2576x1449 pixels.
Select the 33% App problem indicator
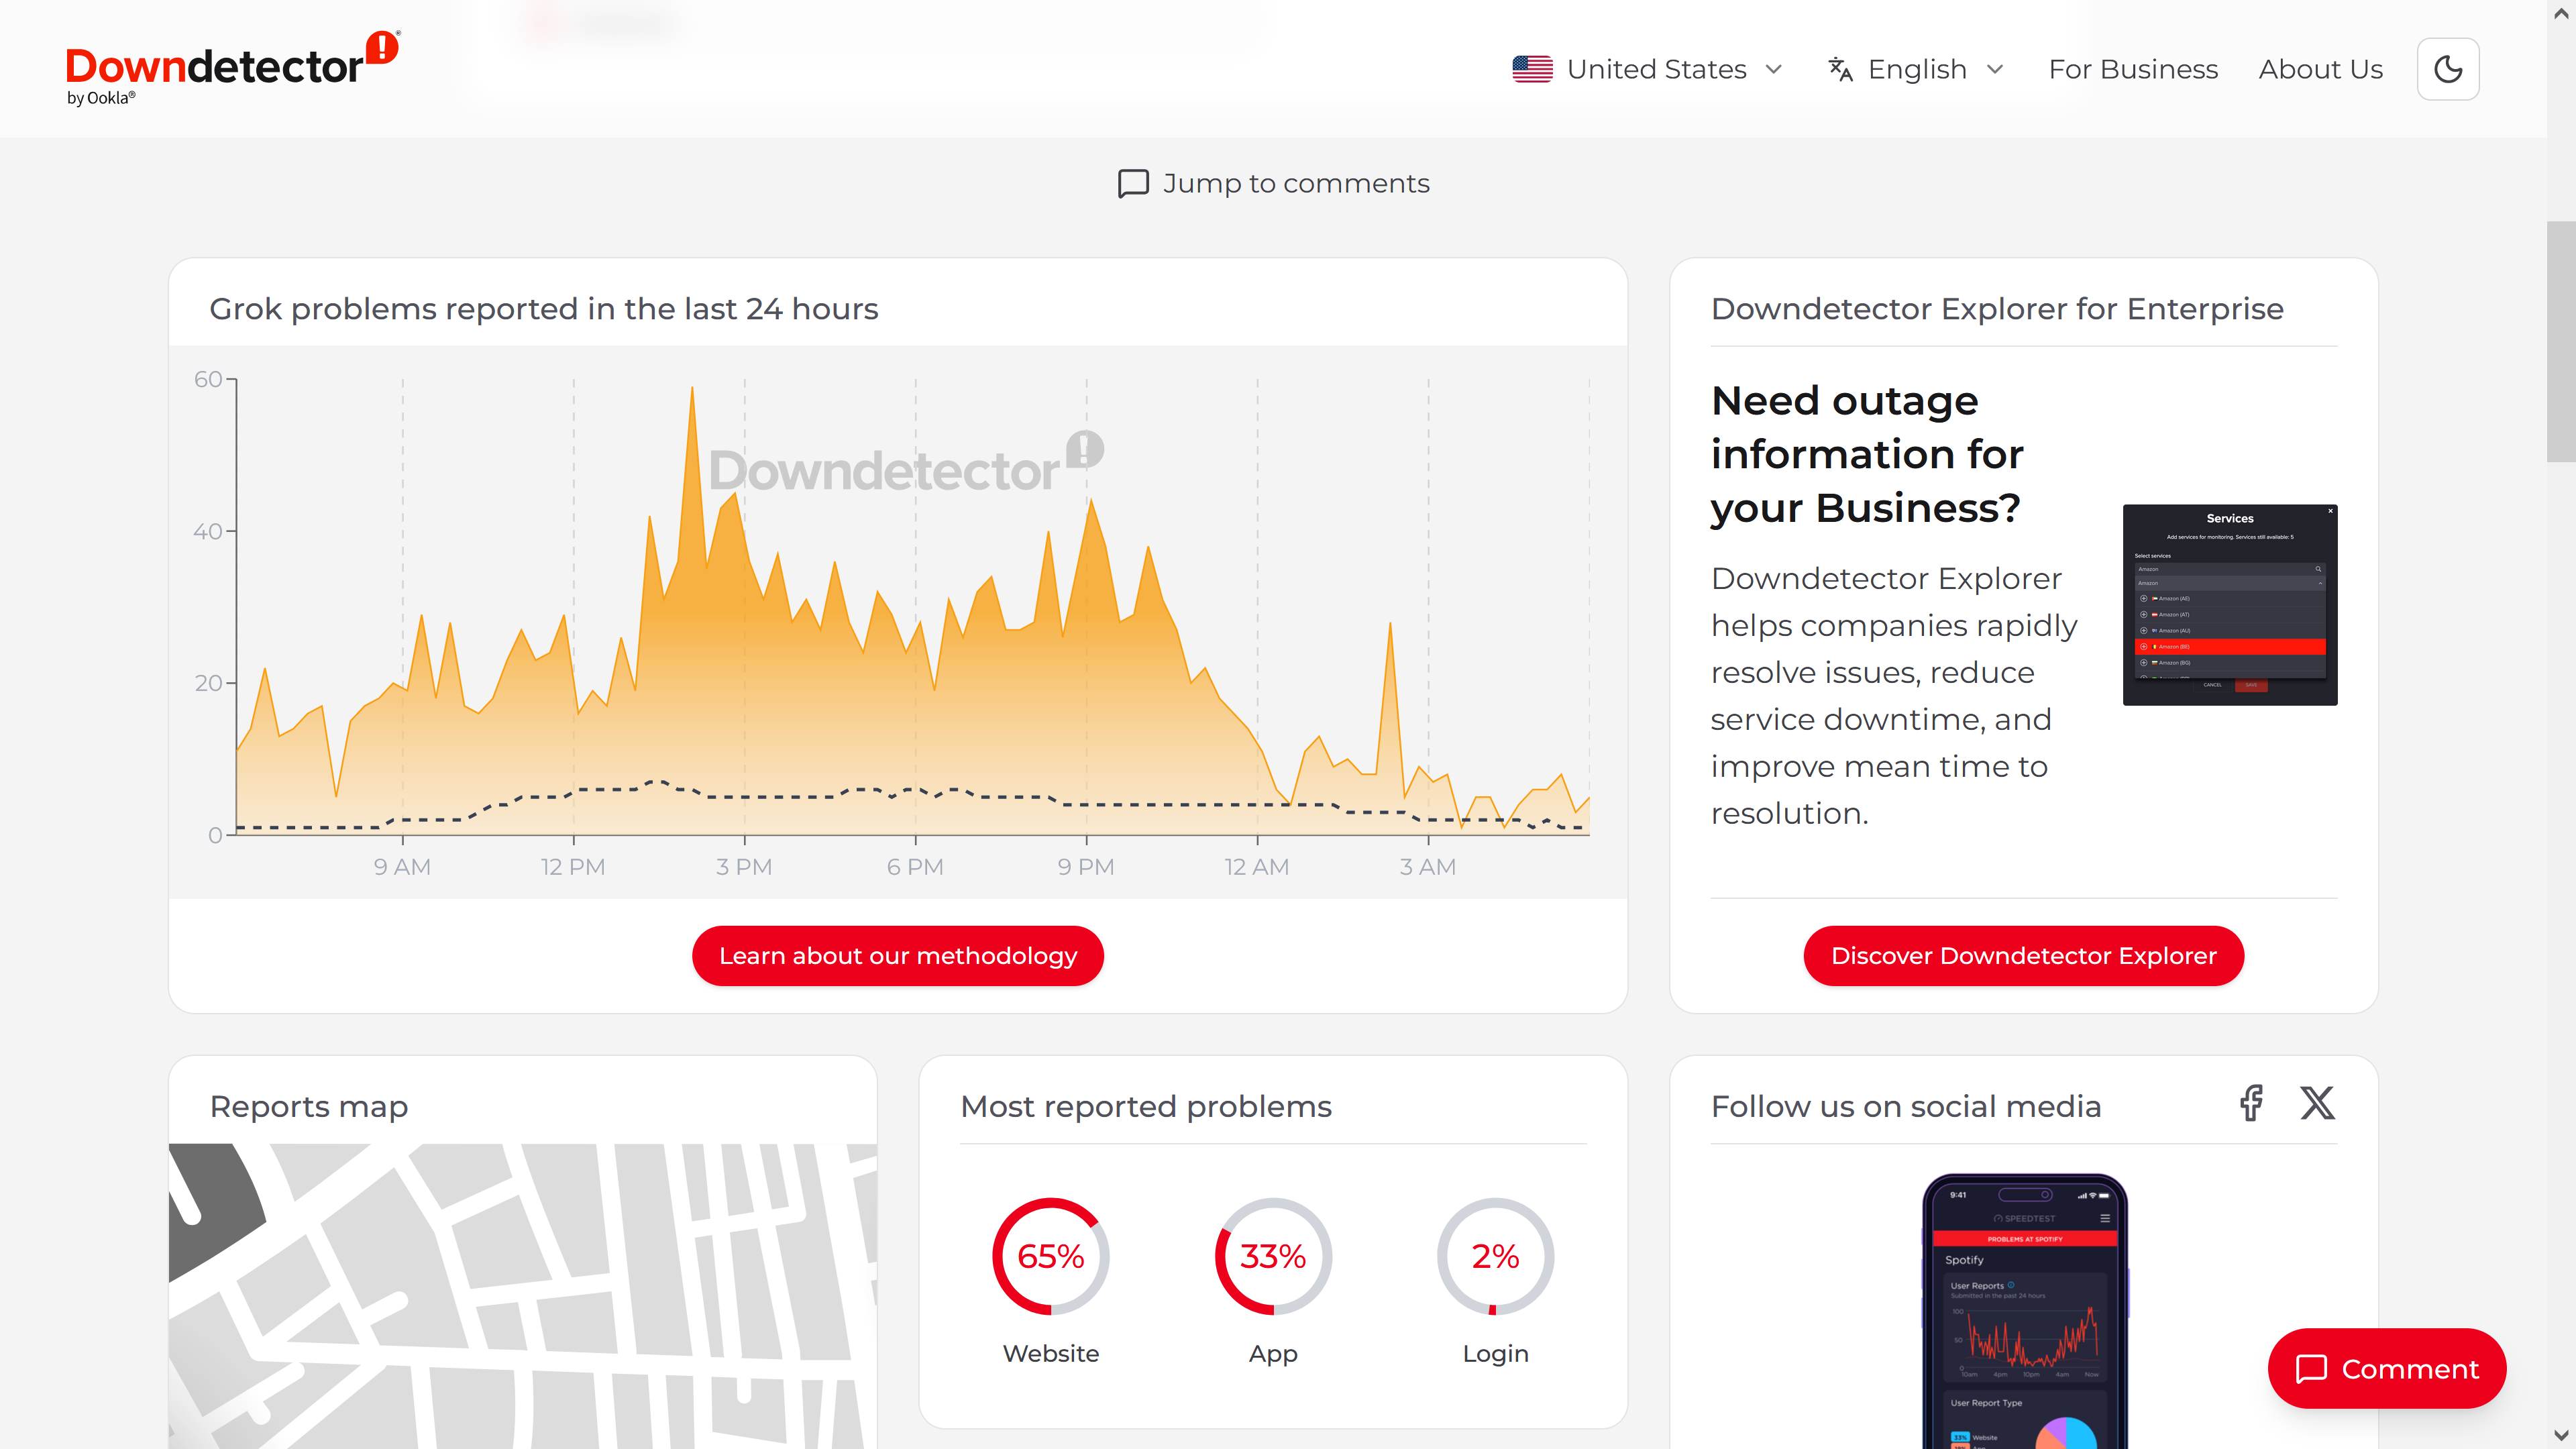tap(1273, 1281)
